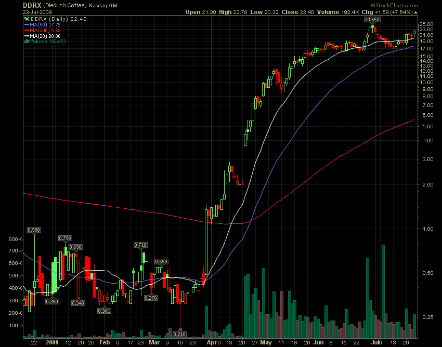Select the MA(50) 17.75 legend entry
The height and width of the screenshot is (347, 442).
click(43, 25)
